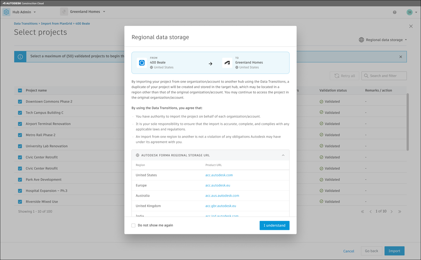
Task: Click the 1 of 10 page indicator
Action: tap(381, 211)
